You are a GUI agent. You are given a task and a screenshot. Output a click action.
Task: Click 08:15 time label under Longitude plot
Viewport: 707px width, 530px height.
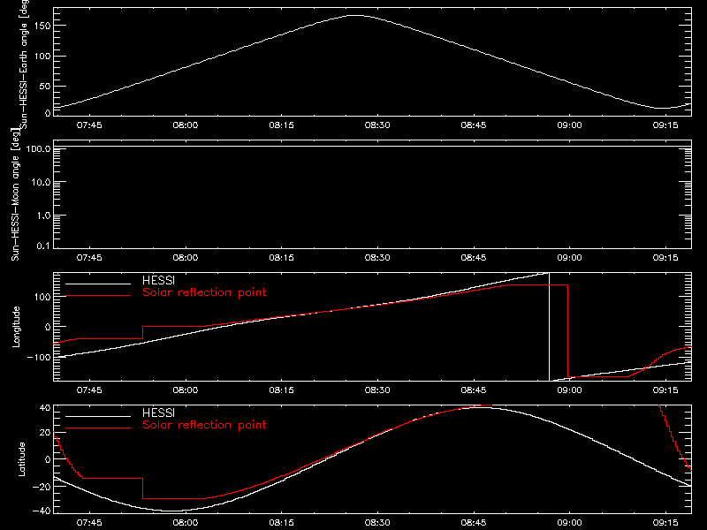click(281, 390)
